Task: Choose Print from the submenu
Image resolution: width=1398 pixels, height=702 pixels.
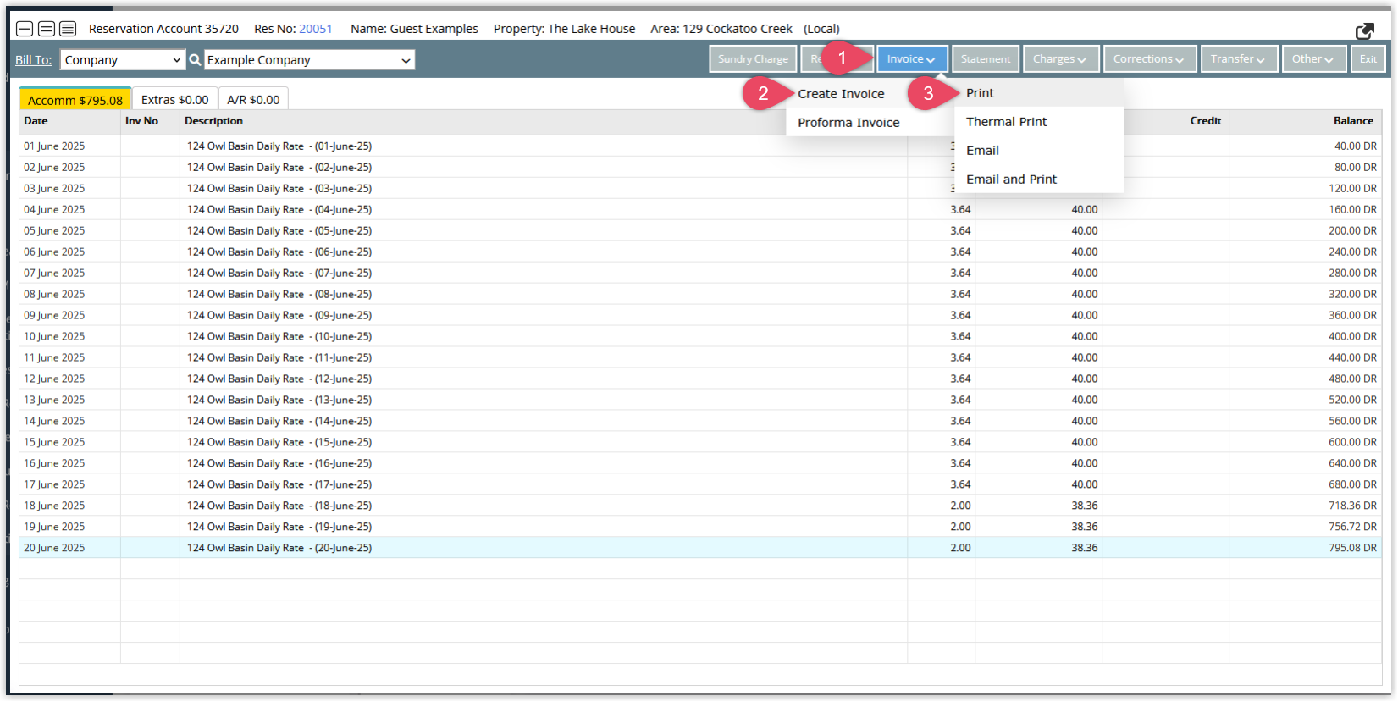Action: [x=1039, y=93]
